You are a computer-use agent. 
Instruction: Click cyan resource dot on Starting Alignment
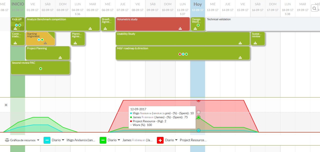coord(39,40)
